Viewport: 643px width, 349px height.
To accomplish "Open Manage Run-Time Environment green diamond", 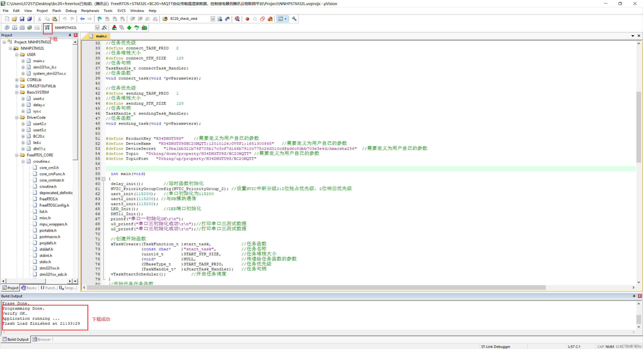I will pos(129,28).
